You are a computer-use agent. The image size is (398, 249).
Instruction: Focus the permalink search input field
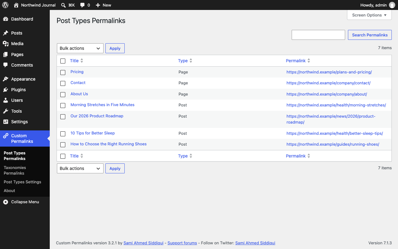click(x=318, y=35)
